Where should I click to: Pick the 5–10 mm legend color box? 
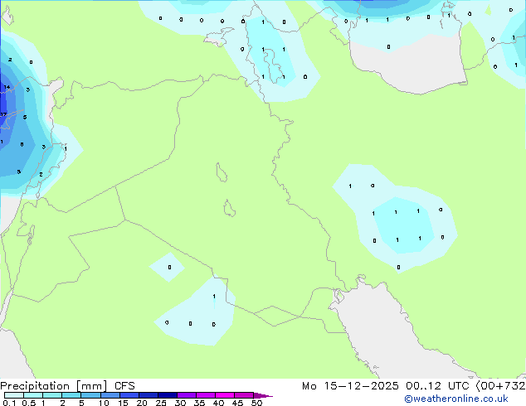(90, 395)
